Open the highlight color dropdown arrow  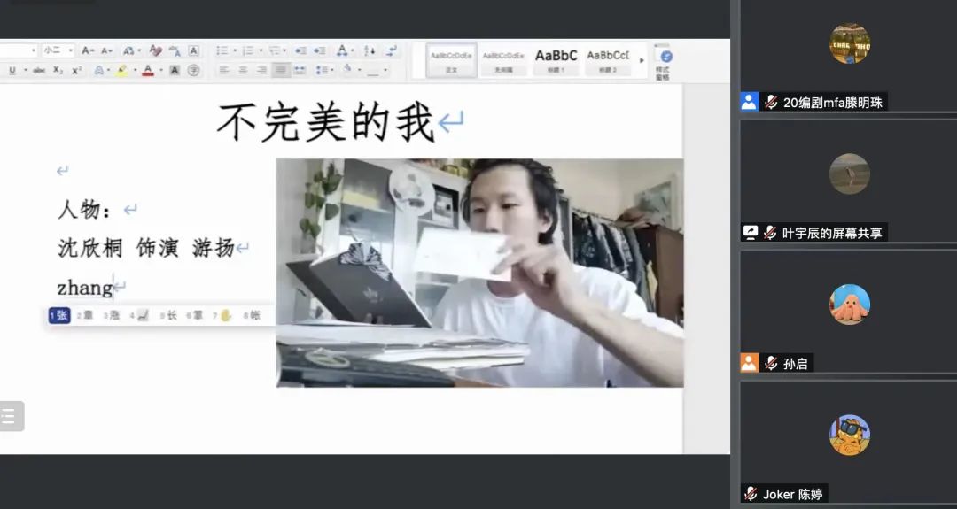click(x=135, y=70)
